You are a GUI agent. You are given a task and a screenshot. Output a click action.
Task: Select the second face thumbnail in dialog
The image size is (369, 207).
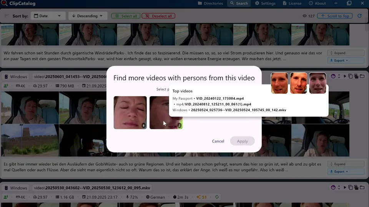(x=166, y=112)
